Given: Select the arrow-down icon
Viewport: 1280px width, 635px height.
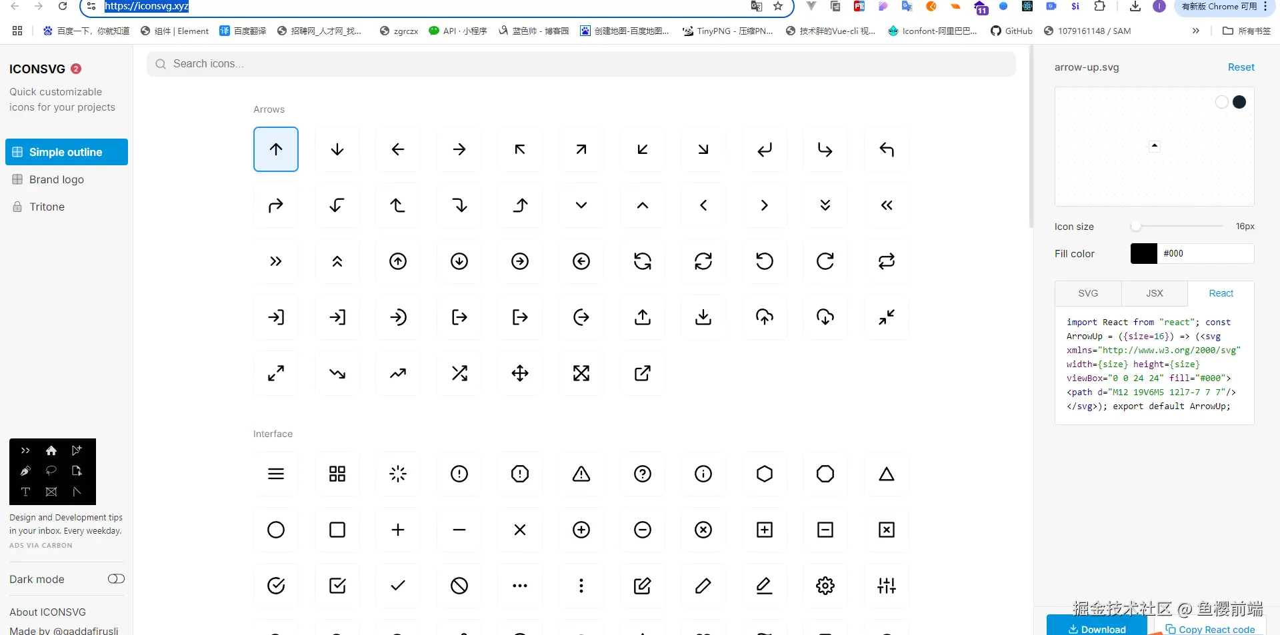Looking at the screenshot, I should (x=337, y=149).
